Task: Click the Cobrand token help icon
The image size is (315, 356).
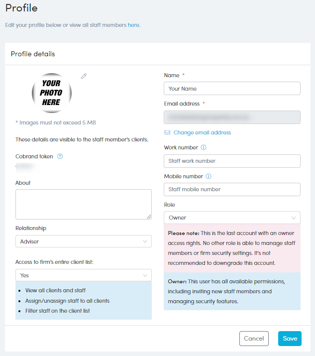Action: click(60, 156)
